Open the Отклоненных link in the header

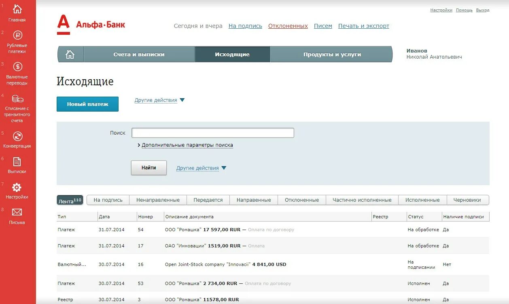(288, 26)
